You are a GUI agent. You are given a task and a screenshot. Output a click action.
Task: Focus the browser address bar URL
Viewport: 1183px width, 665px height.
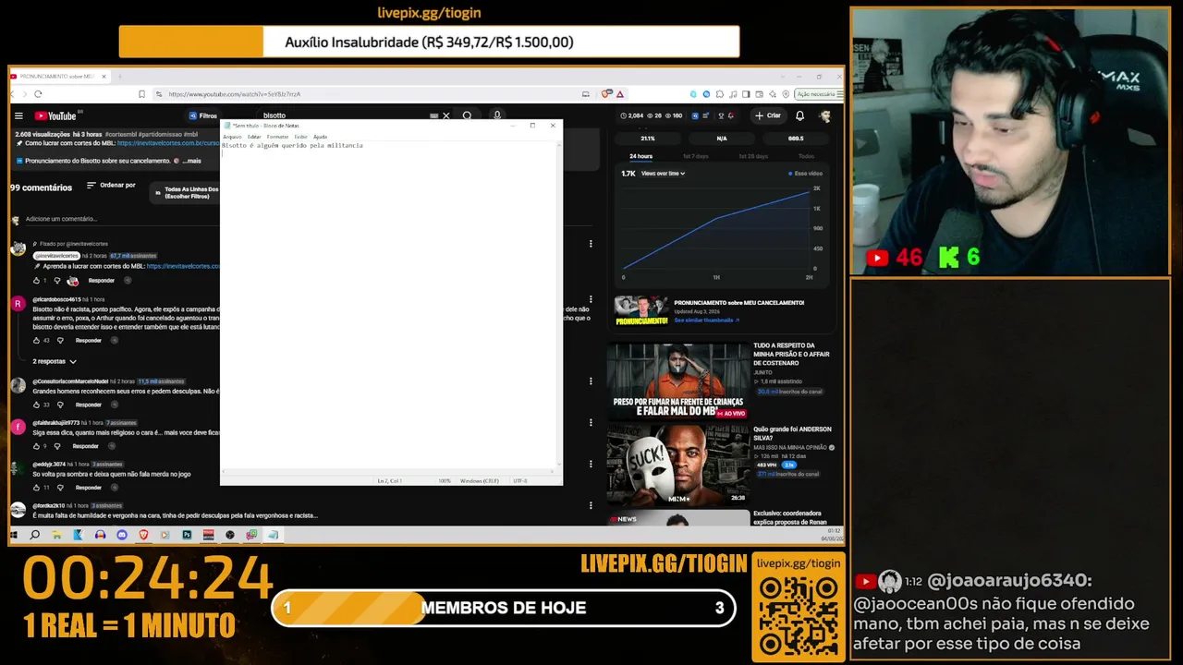pos(234,94)
